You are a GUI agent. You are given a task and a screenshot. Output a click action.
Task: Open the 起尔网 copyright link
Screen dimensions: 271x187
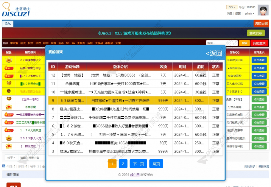point(135,175)
